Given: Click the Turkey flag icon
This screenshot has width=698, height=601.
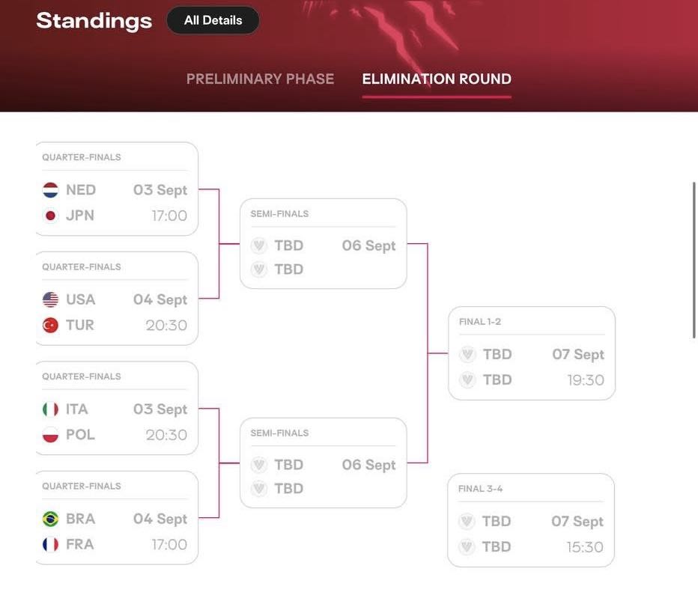Looking at the screenshot, I should (50, 325).
